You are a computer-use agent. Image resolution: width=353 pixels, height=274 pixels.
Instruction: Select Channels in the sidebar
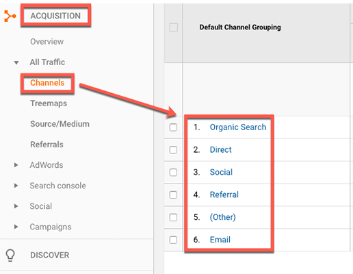[47, 83]
